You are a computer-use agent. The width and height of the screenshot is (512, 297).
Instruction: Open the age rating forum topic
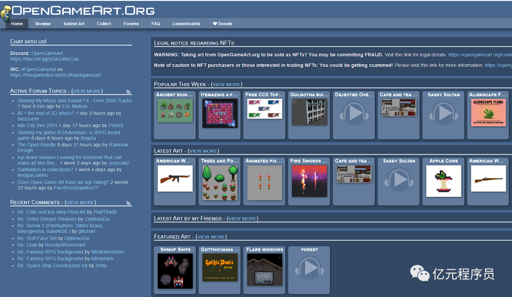63,182
